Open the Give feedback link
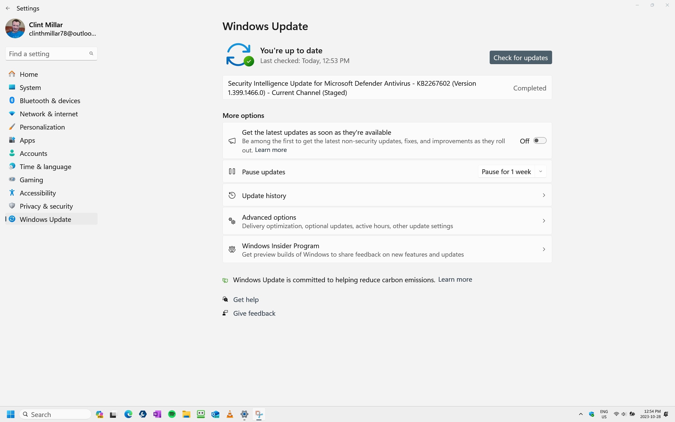 coord(254,313)
